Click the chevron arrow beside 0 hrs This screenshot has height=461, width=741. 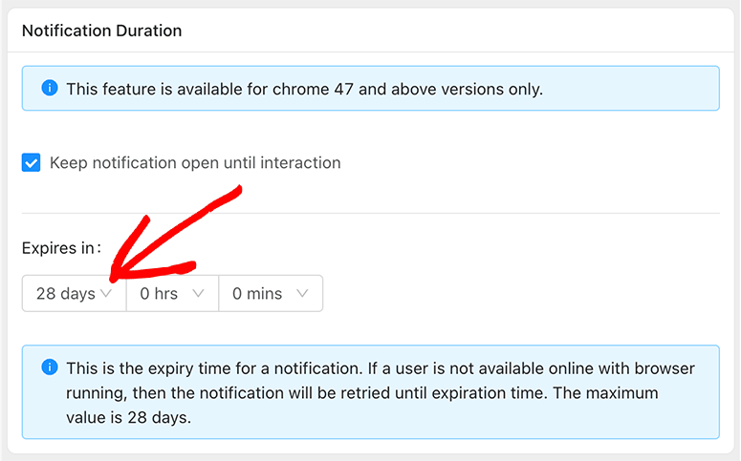[199, 294]
